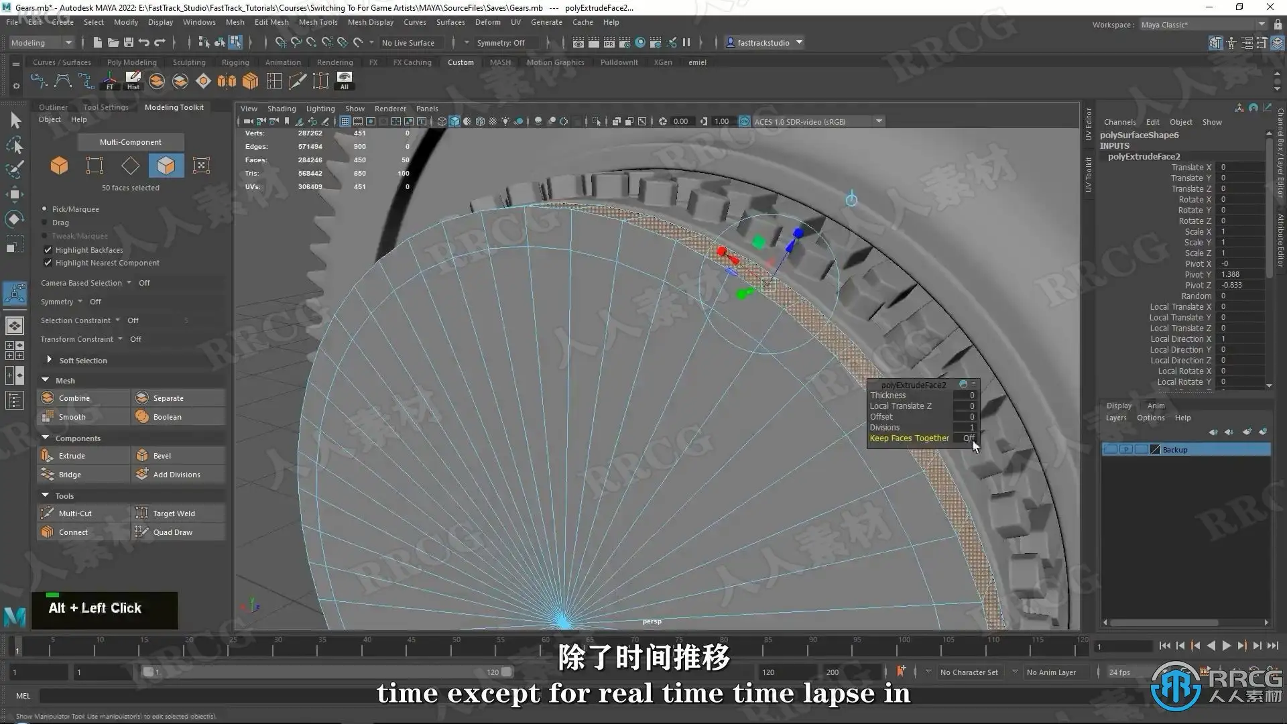The image size is (1287, 724).
Task: Click the Undo arrow in toolbar
Action: click(143, 42)
